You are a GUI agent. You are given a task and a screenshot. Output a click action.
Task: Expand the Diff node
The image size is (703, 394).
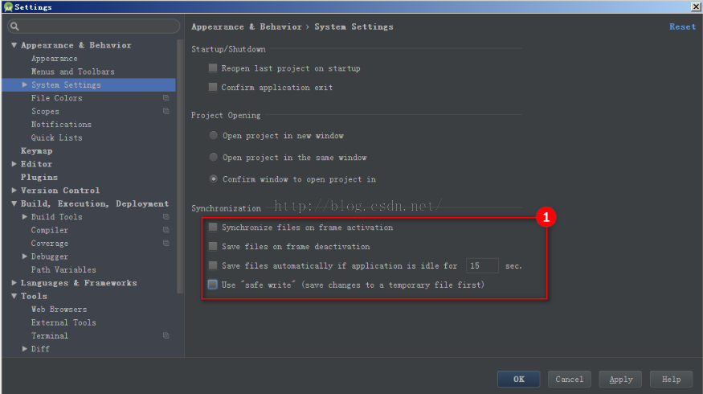click(25, 349)
